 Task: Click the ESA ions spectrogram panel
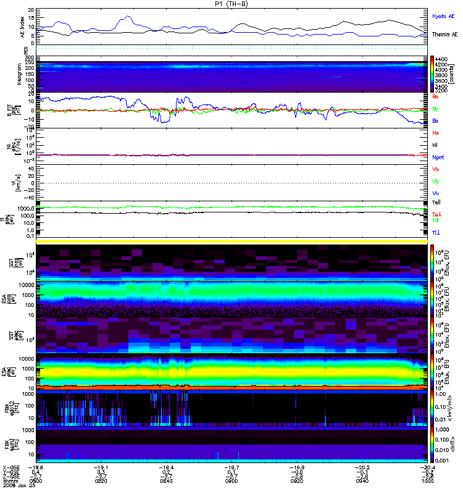click(231, 299)
